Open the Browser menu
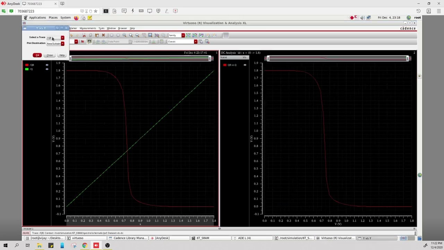 tap(122, 28)
